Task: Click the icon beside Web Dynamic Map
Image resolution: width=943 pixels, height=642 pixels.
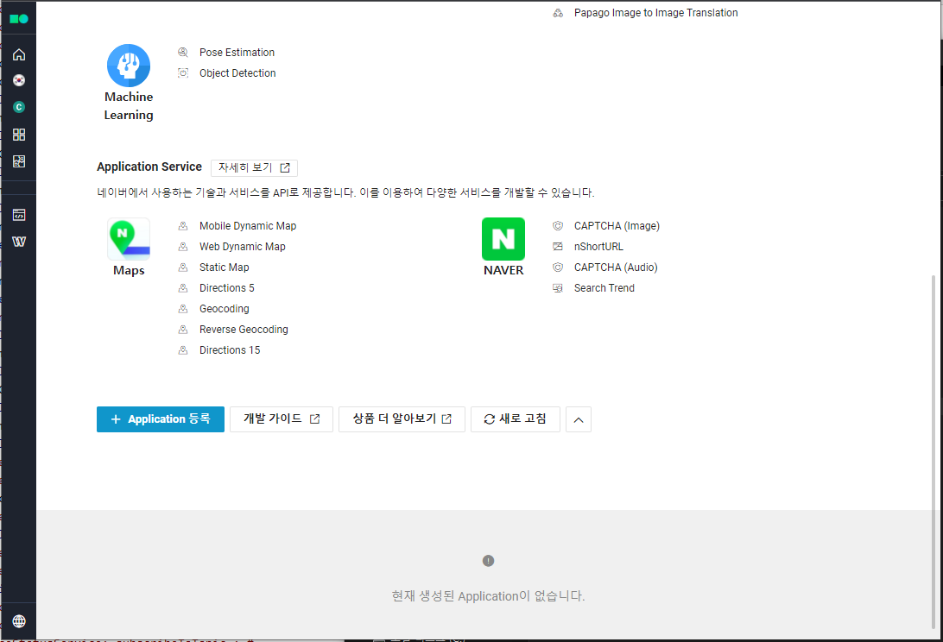Action: click(x=183, y=247)
